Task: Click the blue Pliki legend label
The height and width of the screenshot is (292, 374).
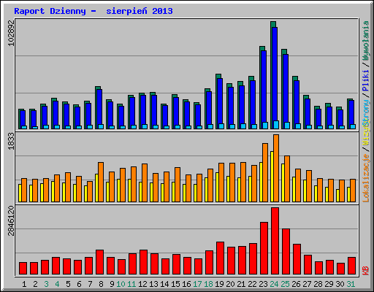Action: (365, 80)
